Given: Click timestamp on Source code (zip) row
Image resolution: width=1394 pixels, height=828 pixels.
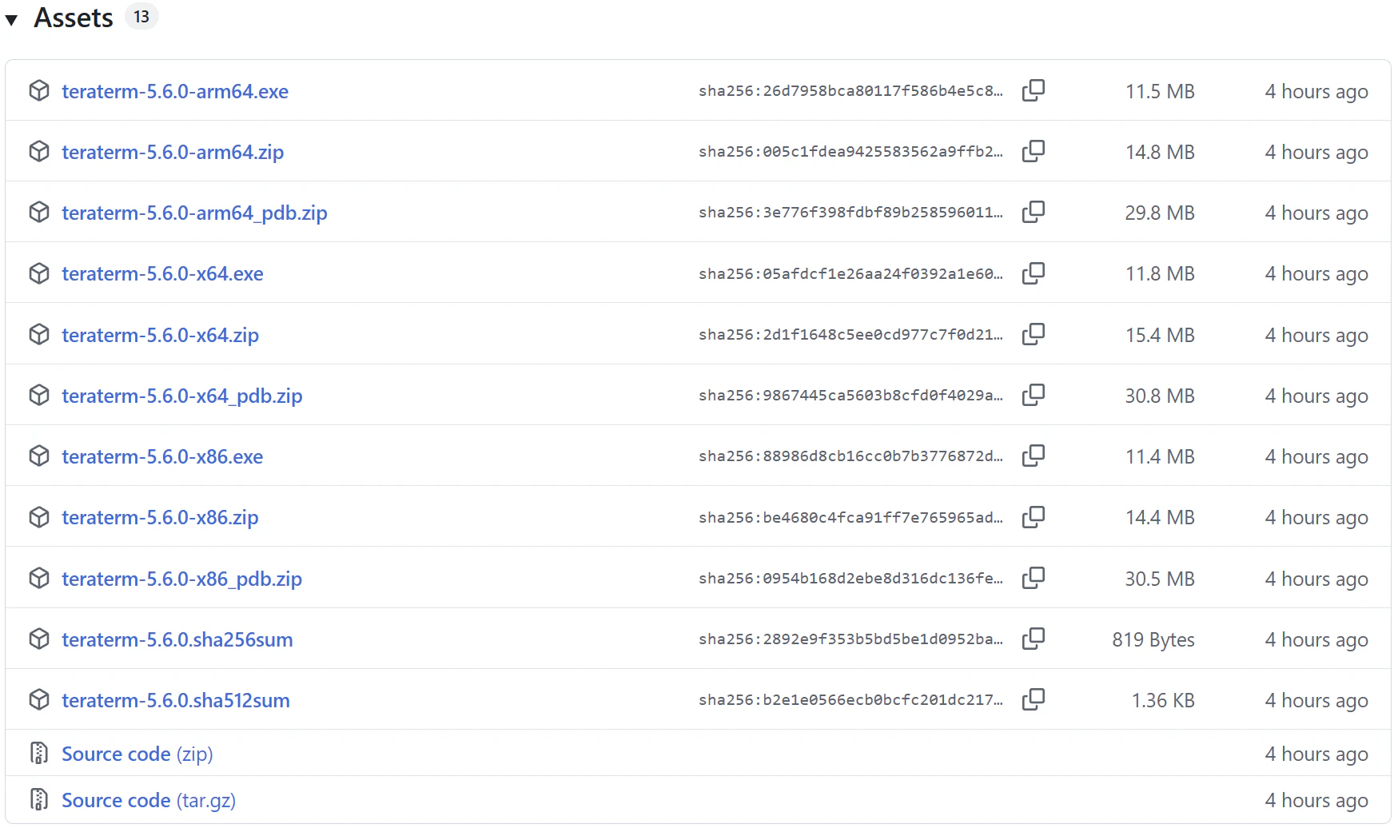Looking at the screenshot, I should coord(1316,754).
